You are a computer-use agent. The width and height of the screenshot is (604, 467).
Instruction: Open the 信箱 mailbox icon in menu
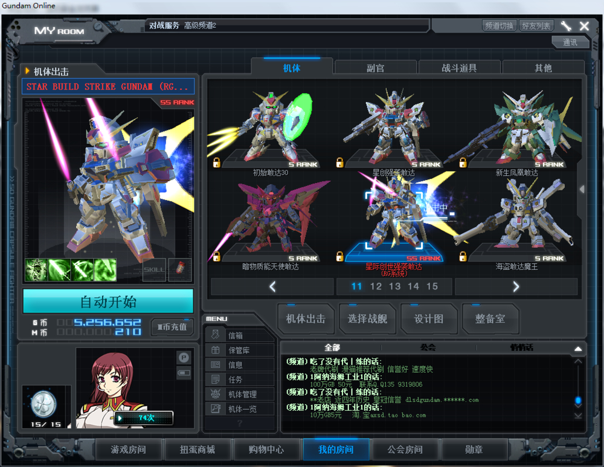(216, 335)
